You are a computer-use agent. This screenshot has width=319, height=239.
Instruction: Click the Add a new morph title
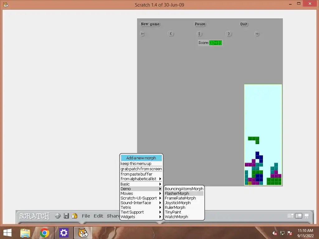(x=141, y=158)
